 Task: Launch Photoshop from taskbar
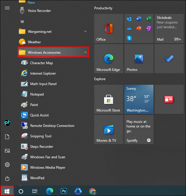(x=64, y=191)
